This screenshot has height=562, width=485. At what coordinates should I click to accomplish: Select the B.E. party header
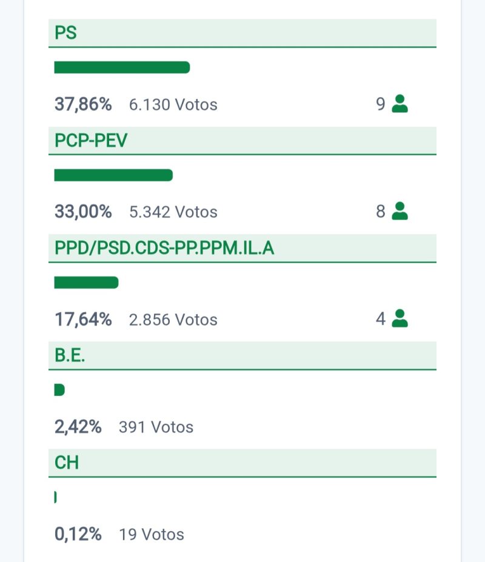click(242, 355)
